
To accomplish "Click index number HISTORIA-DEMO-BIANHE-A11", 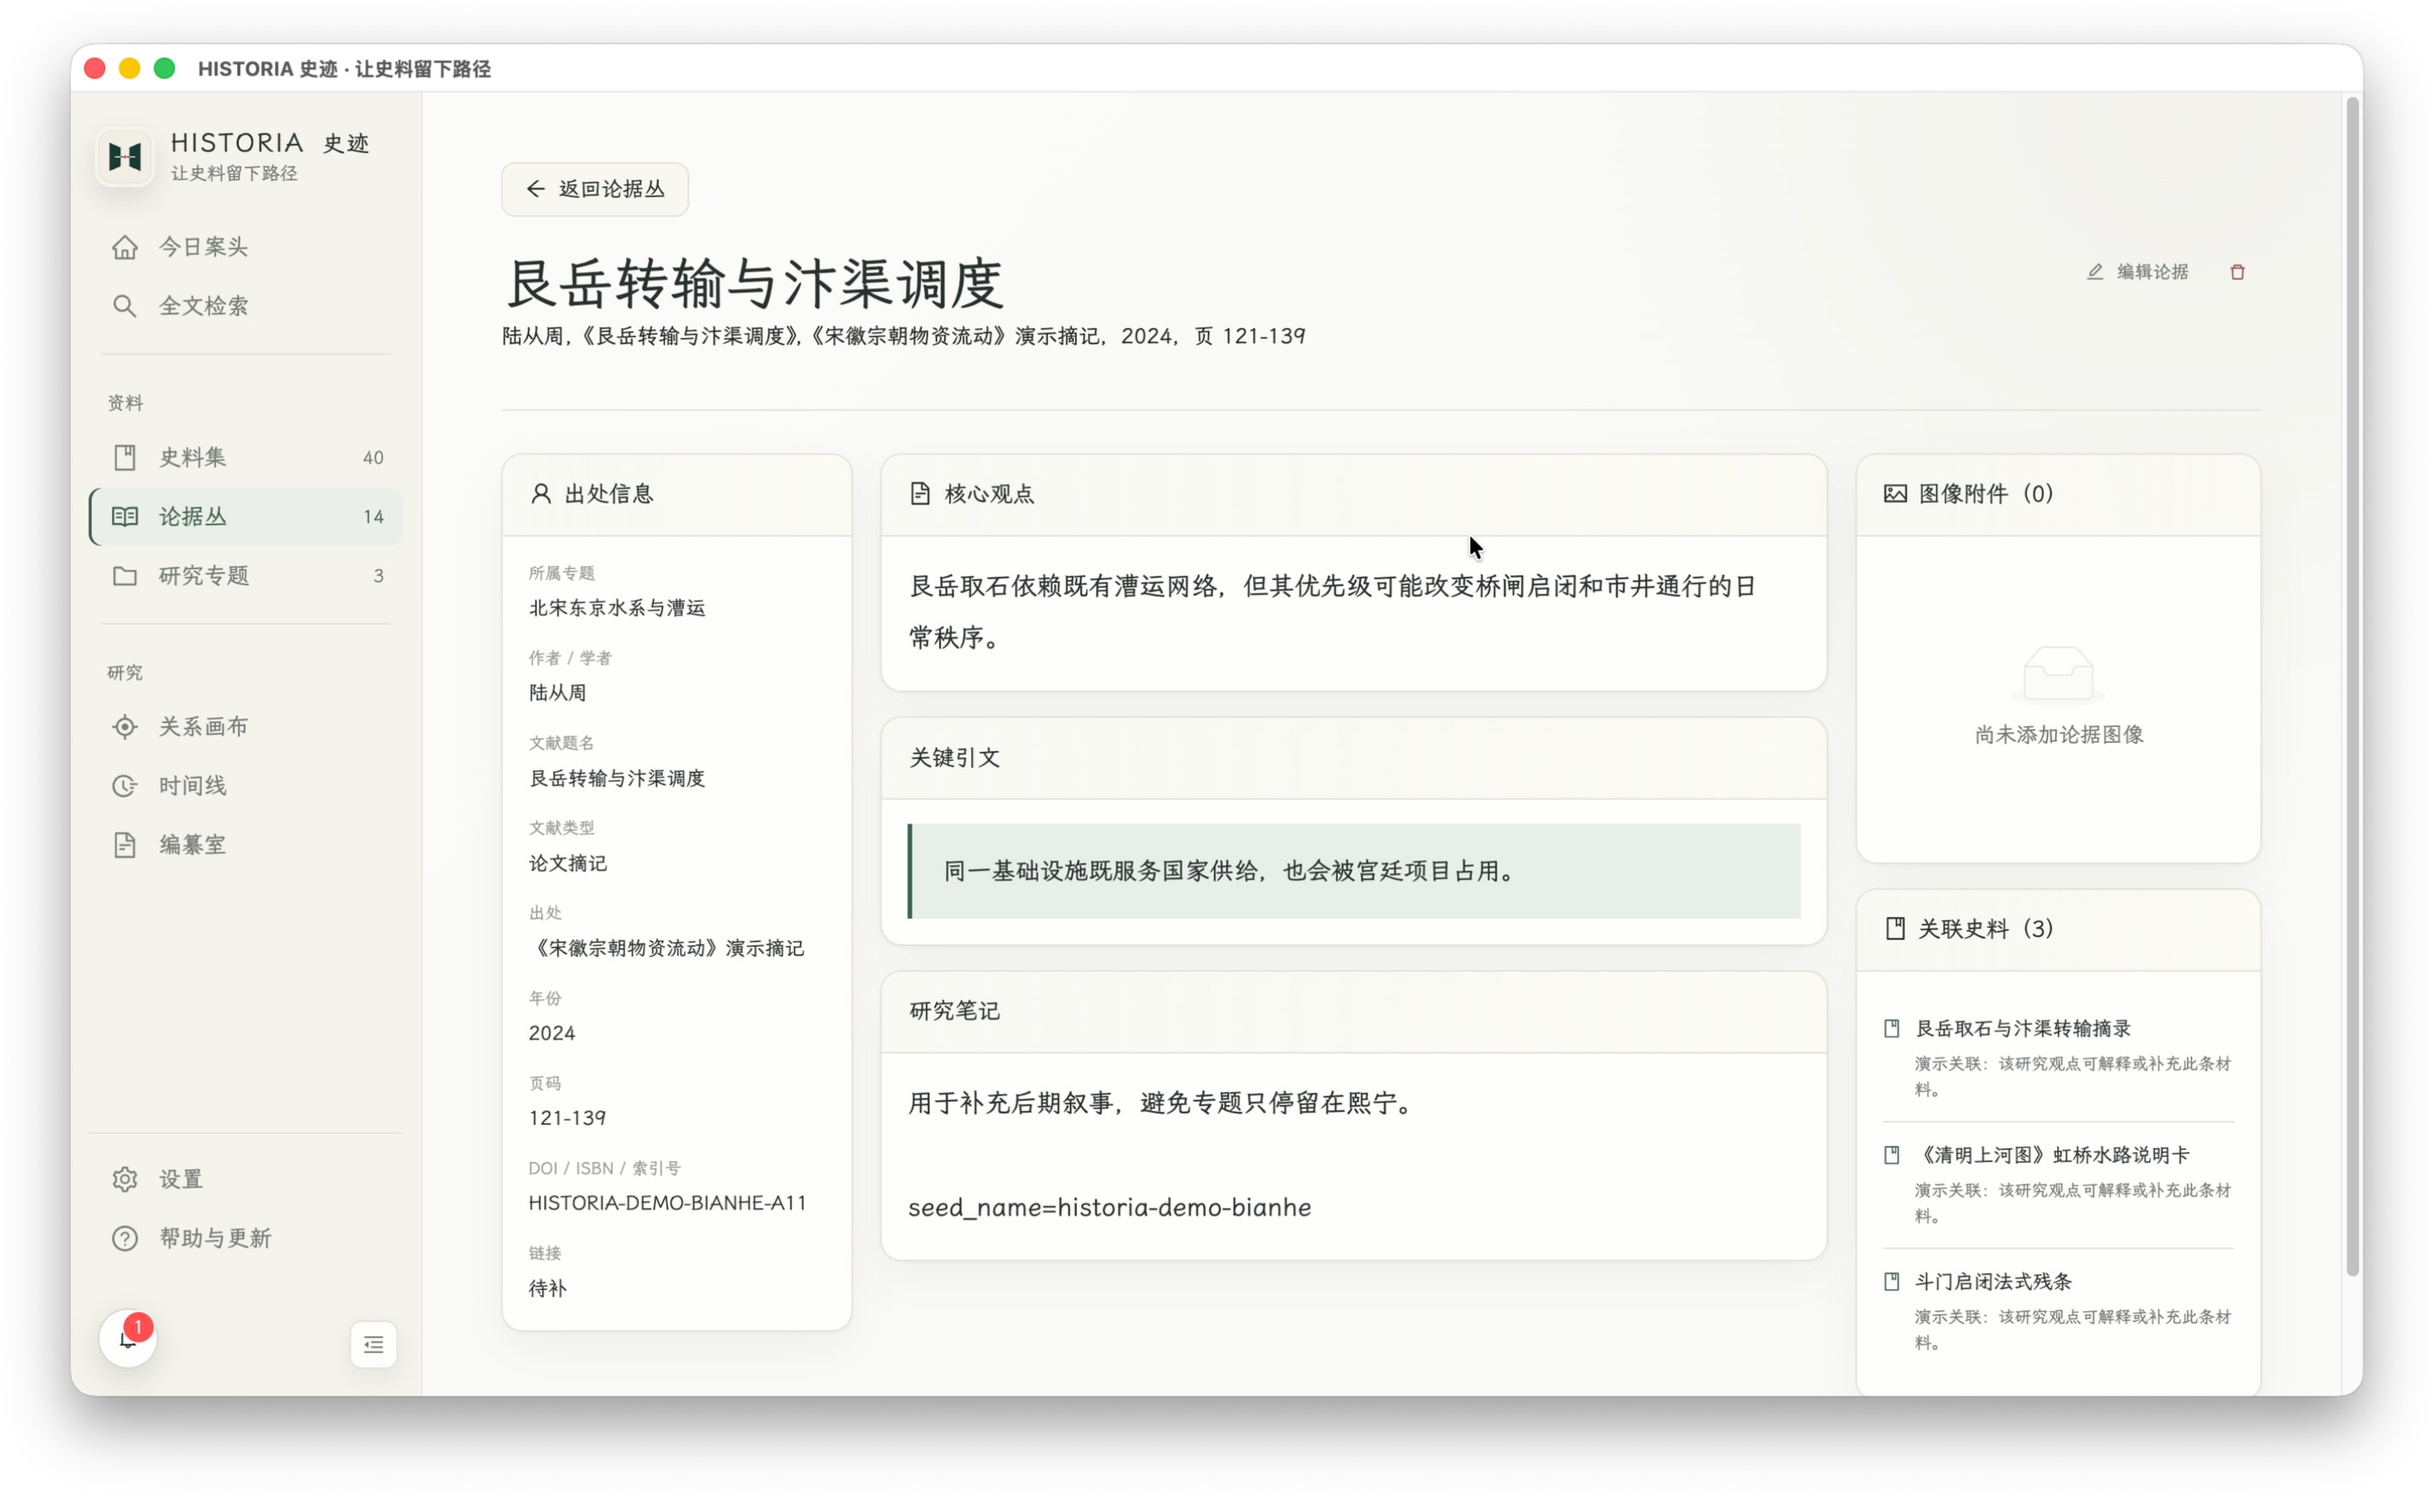I will point(667,1203).
